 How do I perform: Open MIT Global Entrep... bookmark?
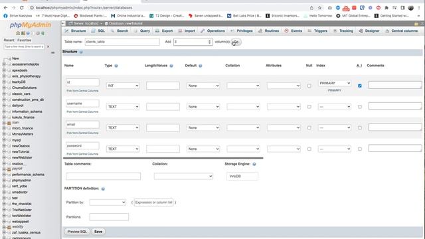[353, 16]
